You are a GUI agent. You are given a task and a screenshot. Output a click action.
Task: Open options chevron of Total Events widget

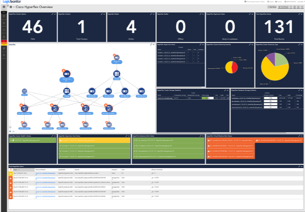tap(302, 14)
